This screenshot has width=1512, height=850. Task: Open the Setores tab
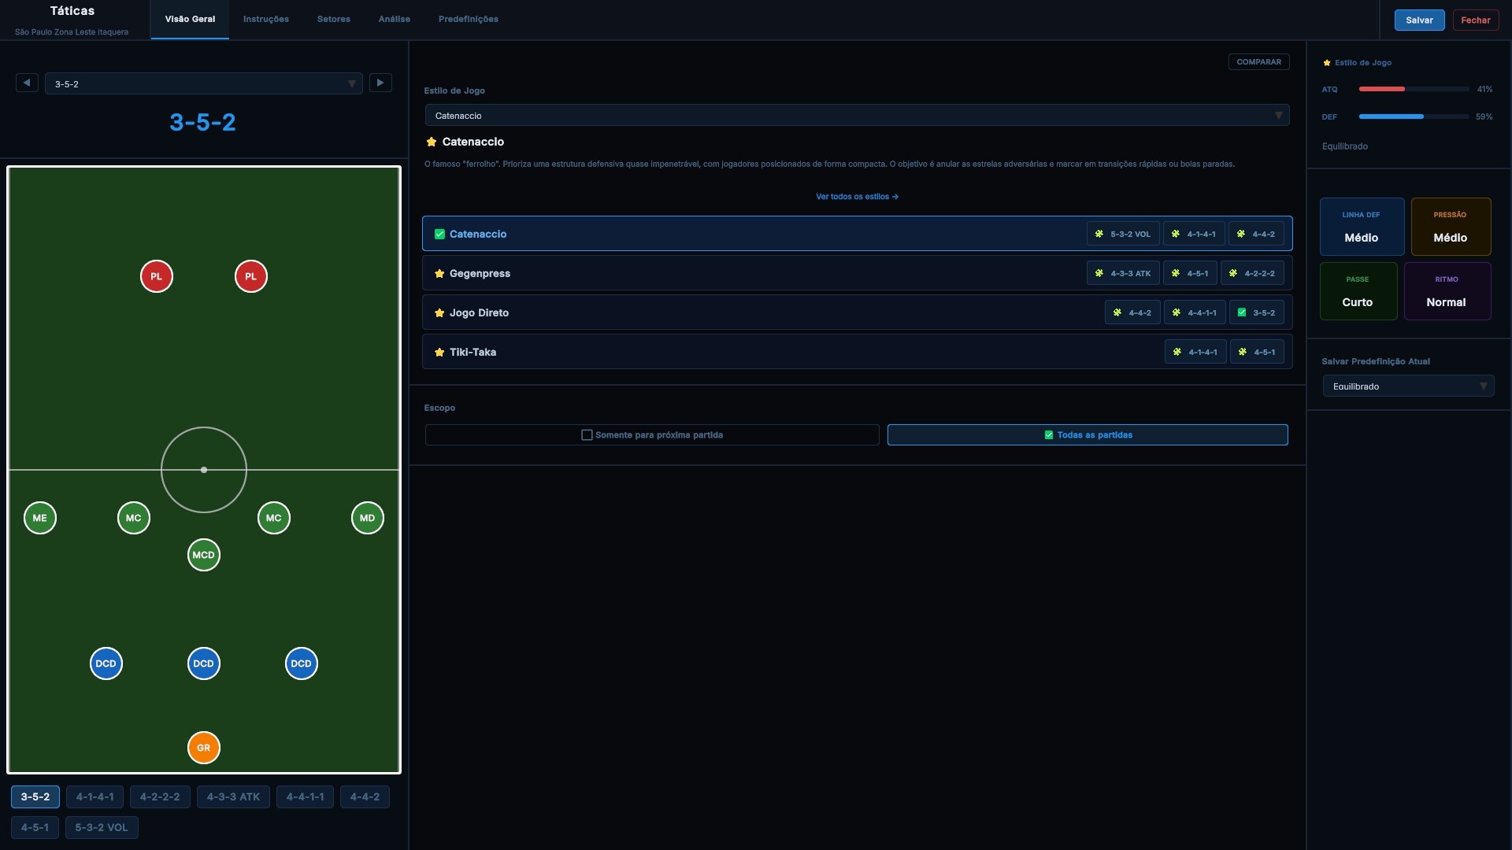[x=334, y=19]
